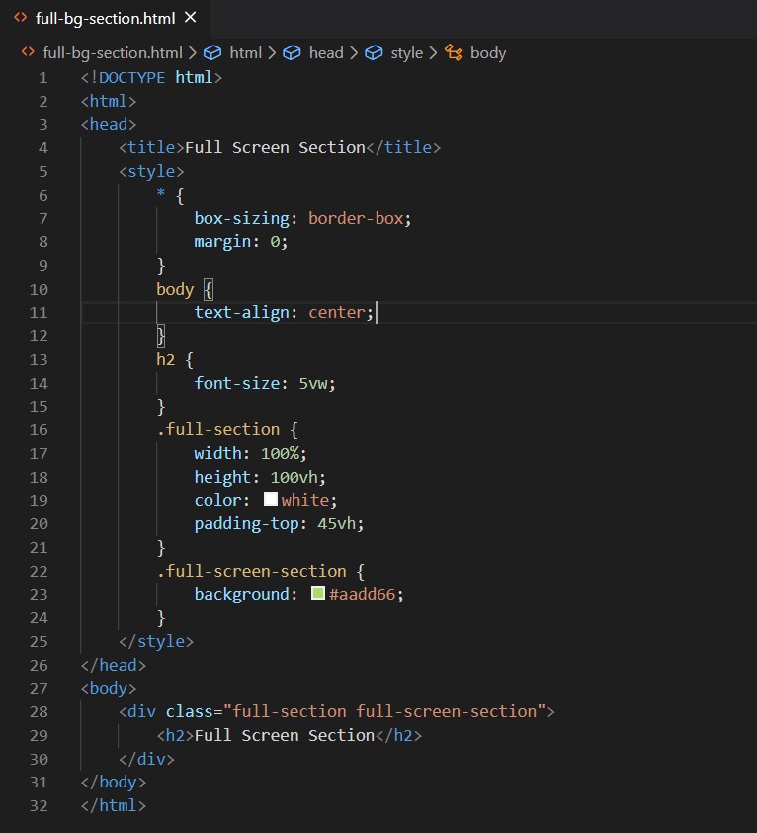Click the '45vh' padding-top value
The image size is (757, 833).
click(337, 524)
